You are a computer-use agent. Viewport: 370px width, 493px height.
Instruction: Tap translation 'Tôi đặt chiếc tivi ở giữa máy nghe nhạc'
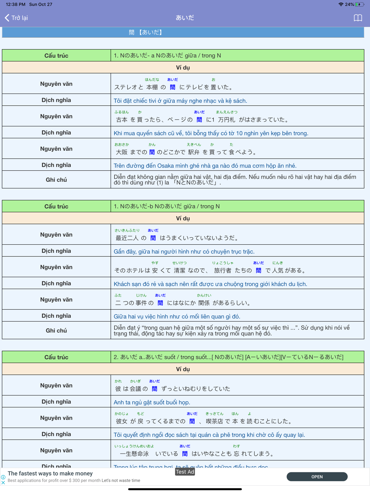(180, 101)
